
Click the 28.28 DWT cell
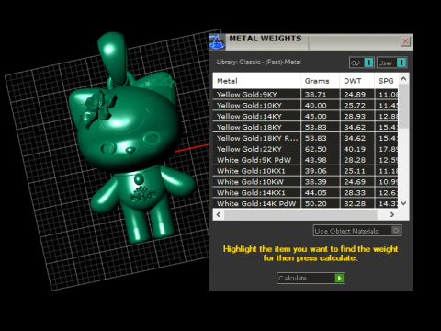356,160
